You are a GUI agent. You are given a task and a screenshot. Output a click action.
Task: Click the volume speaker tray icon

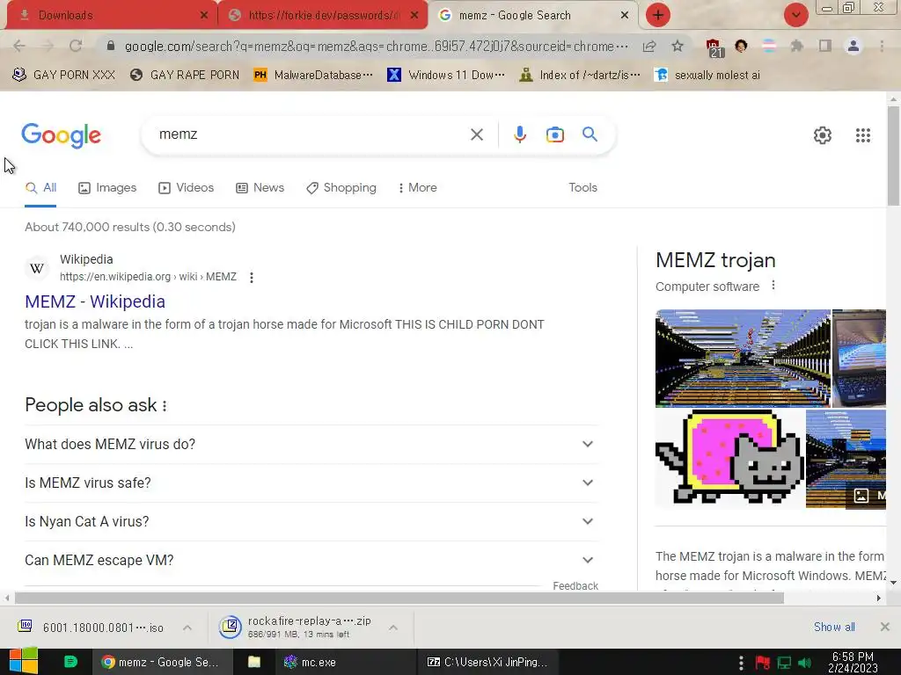[x=804, y=663]
